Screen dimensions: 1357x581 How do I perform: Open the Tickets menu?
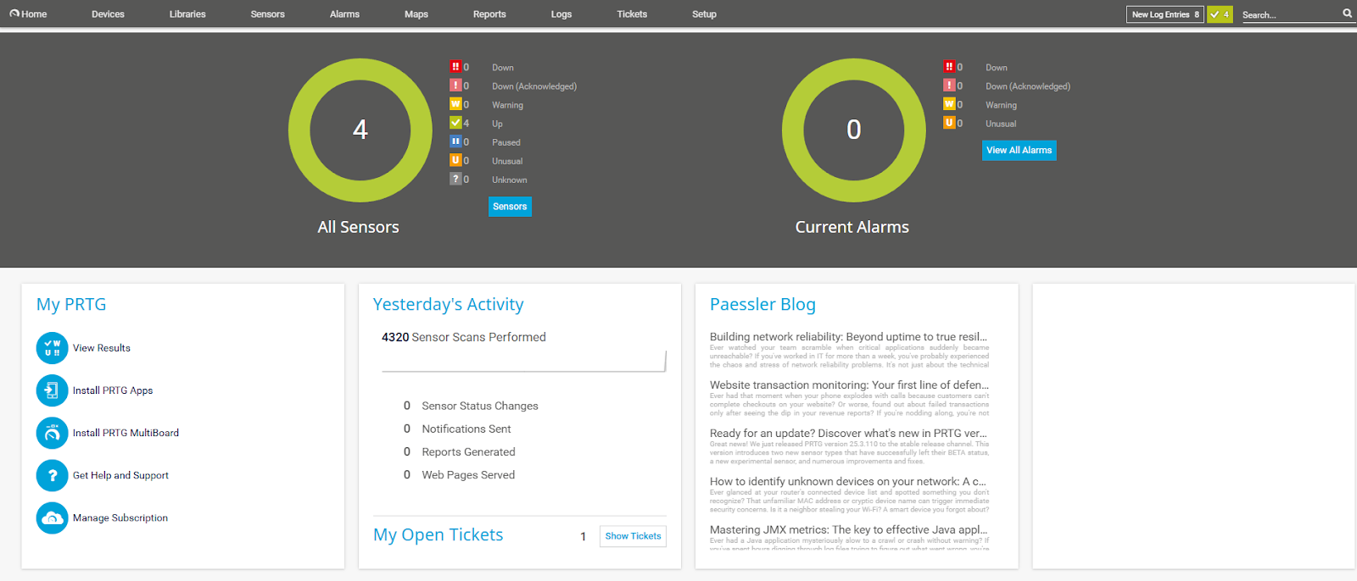632,14
